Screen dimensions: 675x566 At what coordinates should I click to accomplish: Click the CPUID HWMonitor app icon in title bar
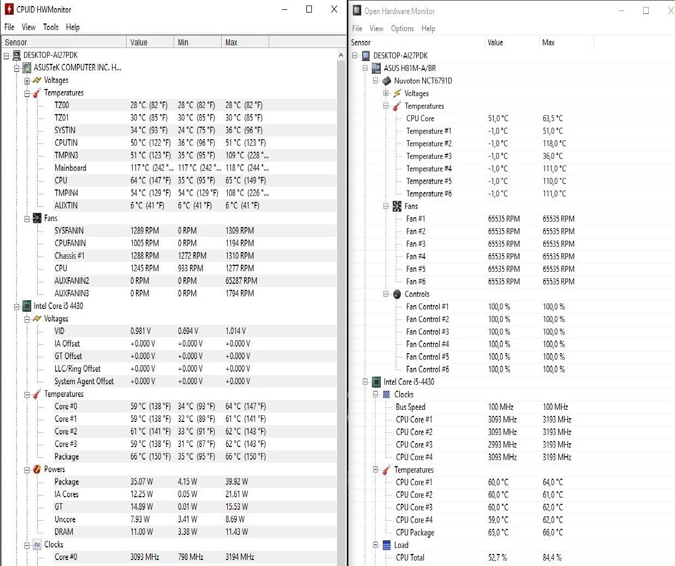9,9
